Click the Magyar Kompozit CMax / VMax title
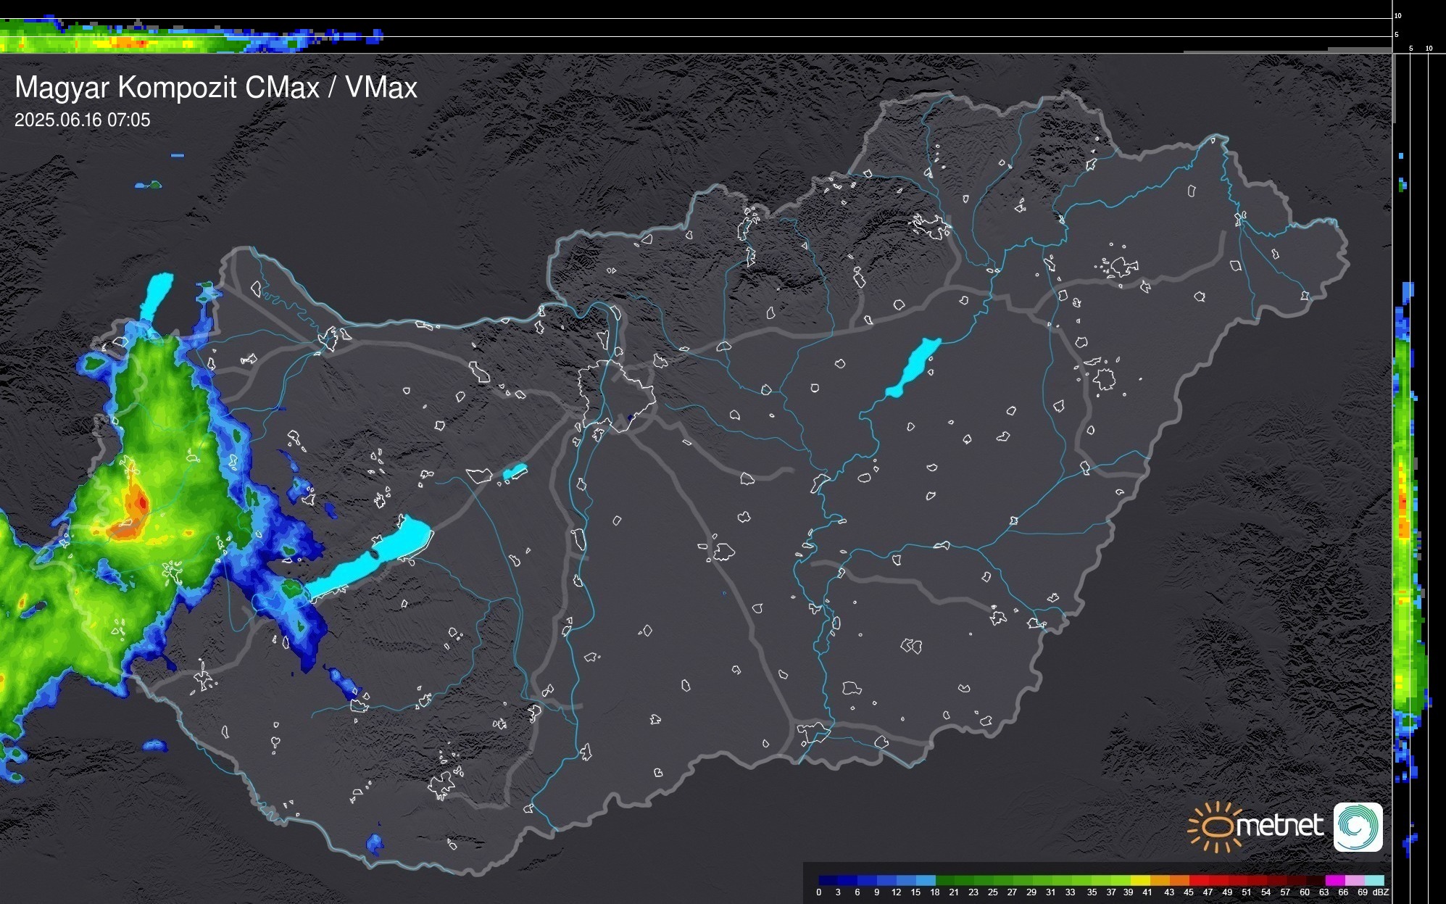 216,88
